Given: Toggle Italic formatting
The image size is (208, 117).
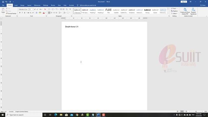Looking at the screenshot, I should pyautogui.click(x=22, y=13).
